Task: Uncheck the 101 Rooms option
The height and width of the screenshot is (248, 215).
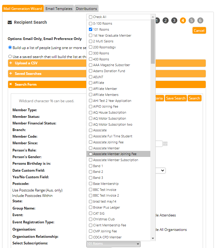Action: click(x=91, y=29)
